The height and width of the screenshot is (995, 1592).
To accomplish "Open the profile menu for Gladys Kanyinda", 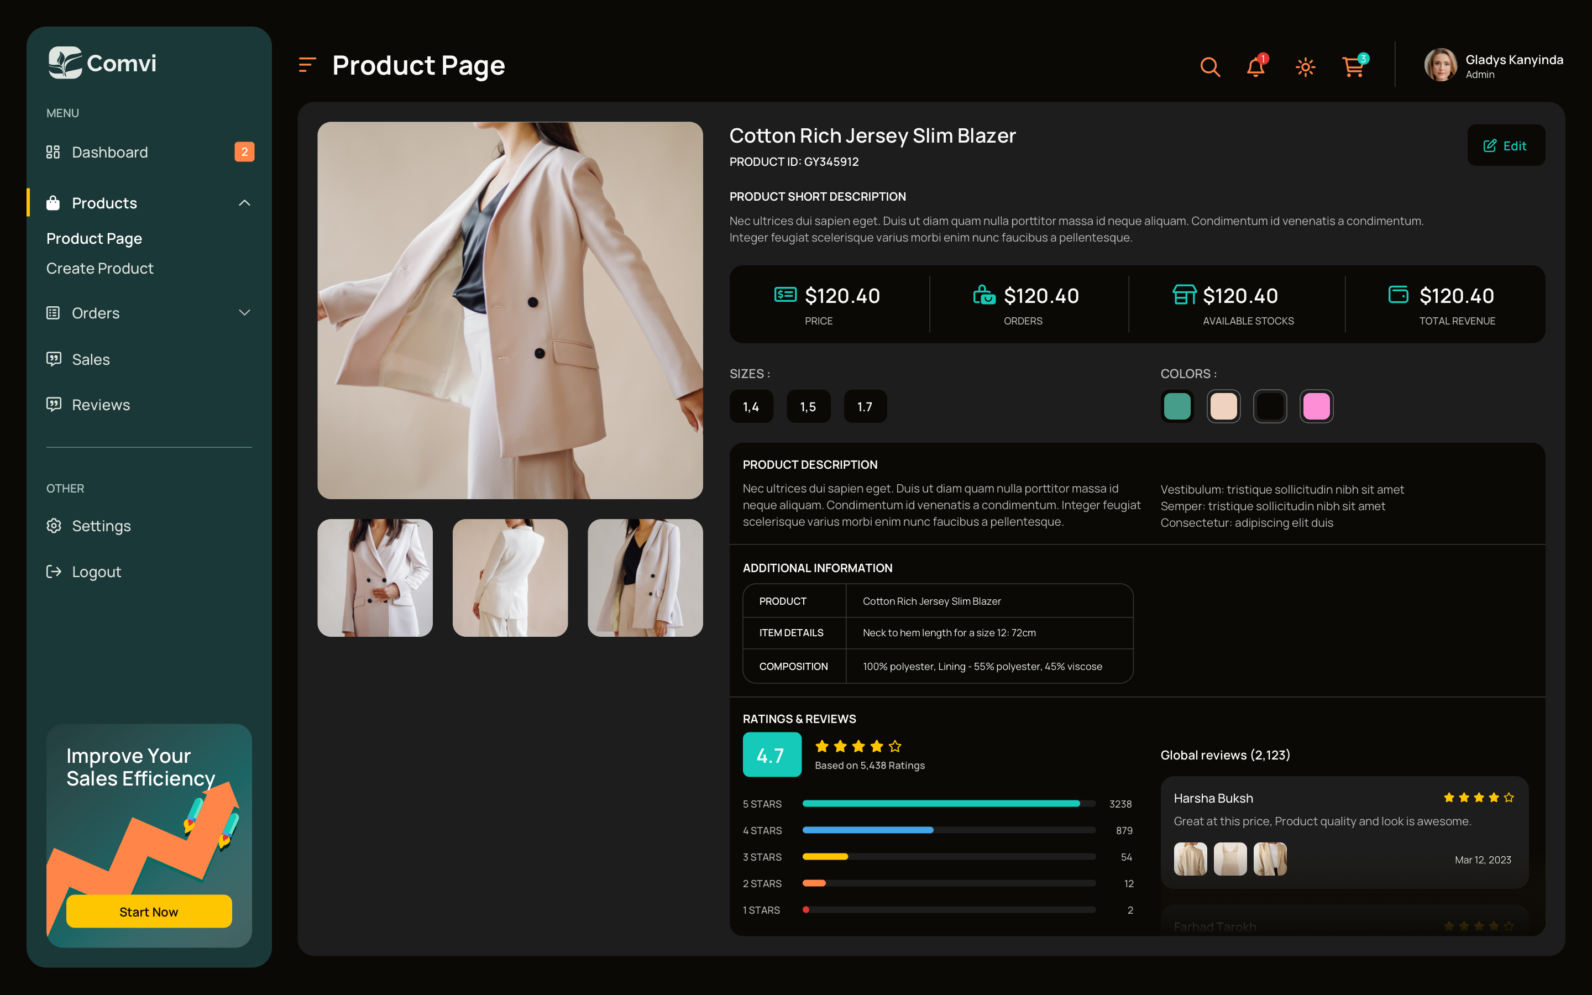I will click(x=1441, y=65).
